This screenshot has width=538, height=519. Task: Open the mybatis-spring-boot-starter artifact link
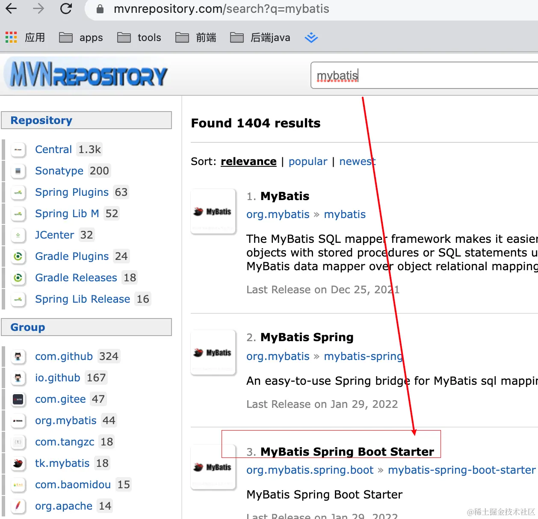[x=462, y=470]
